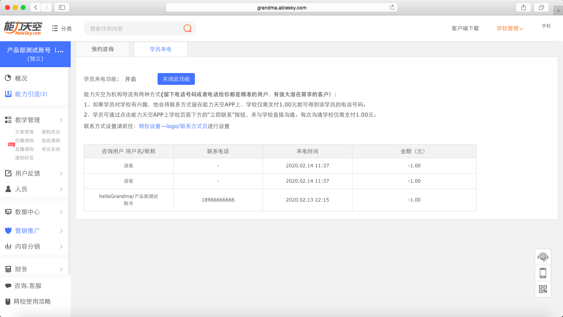Click the mobile phone icon on right
Viewport: 563px width, 317px height.
click(543, 273)
